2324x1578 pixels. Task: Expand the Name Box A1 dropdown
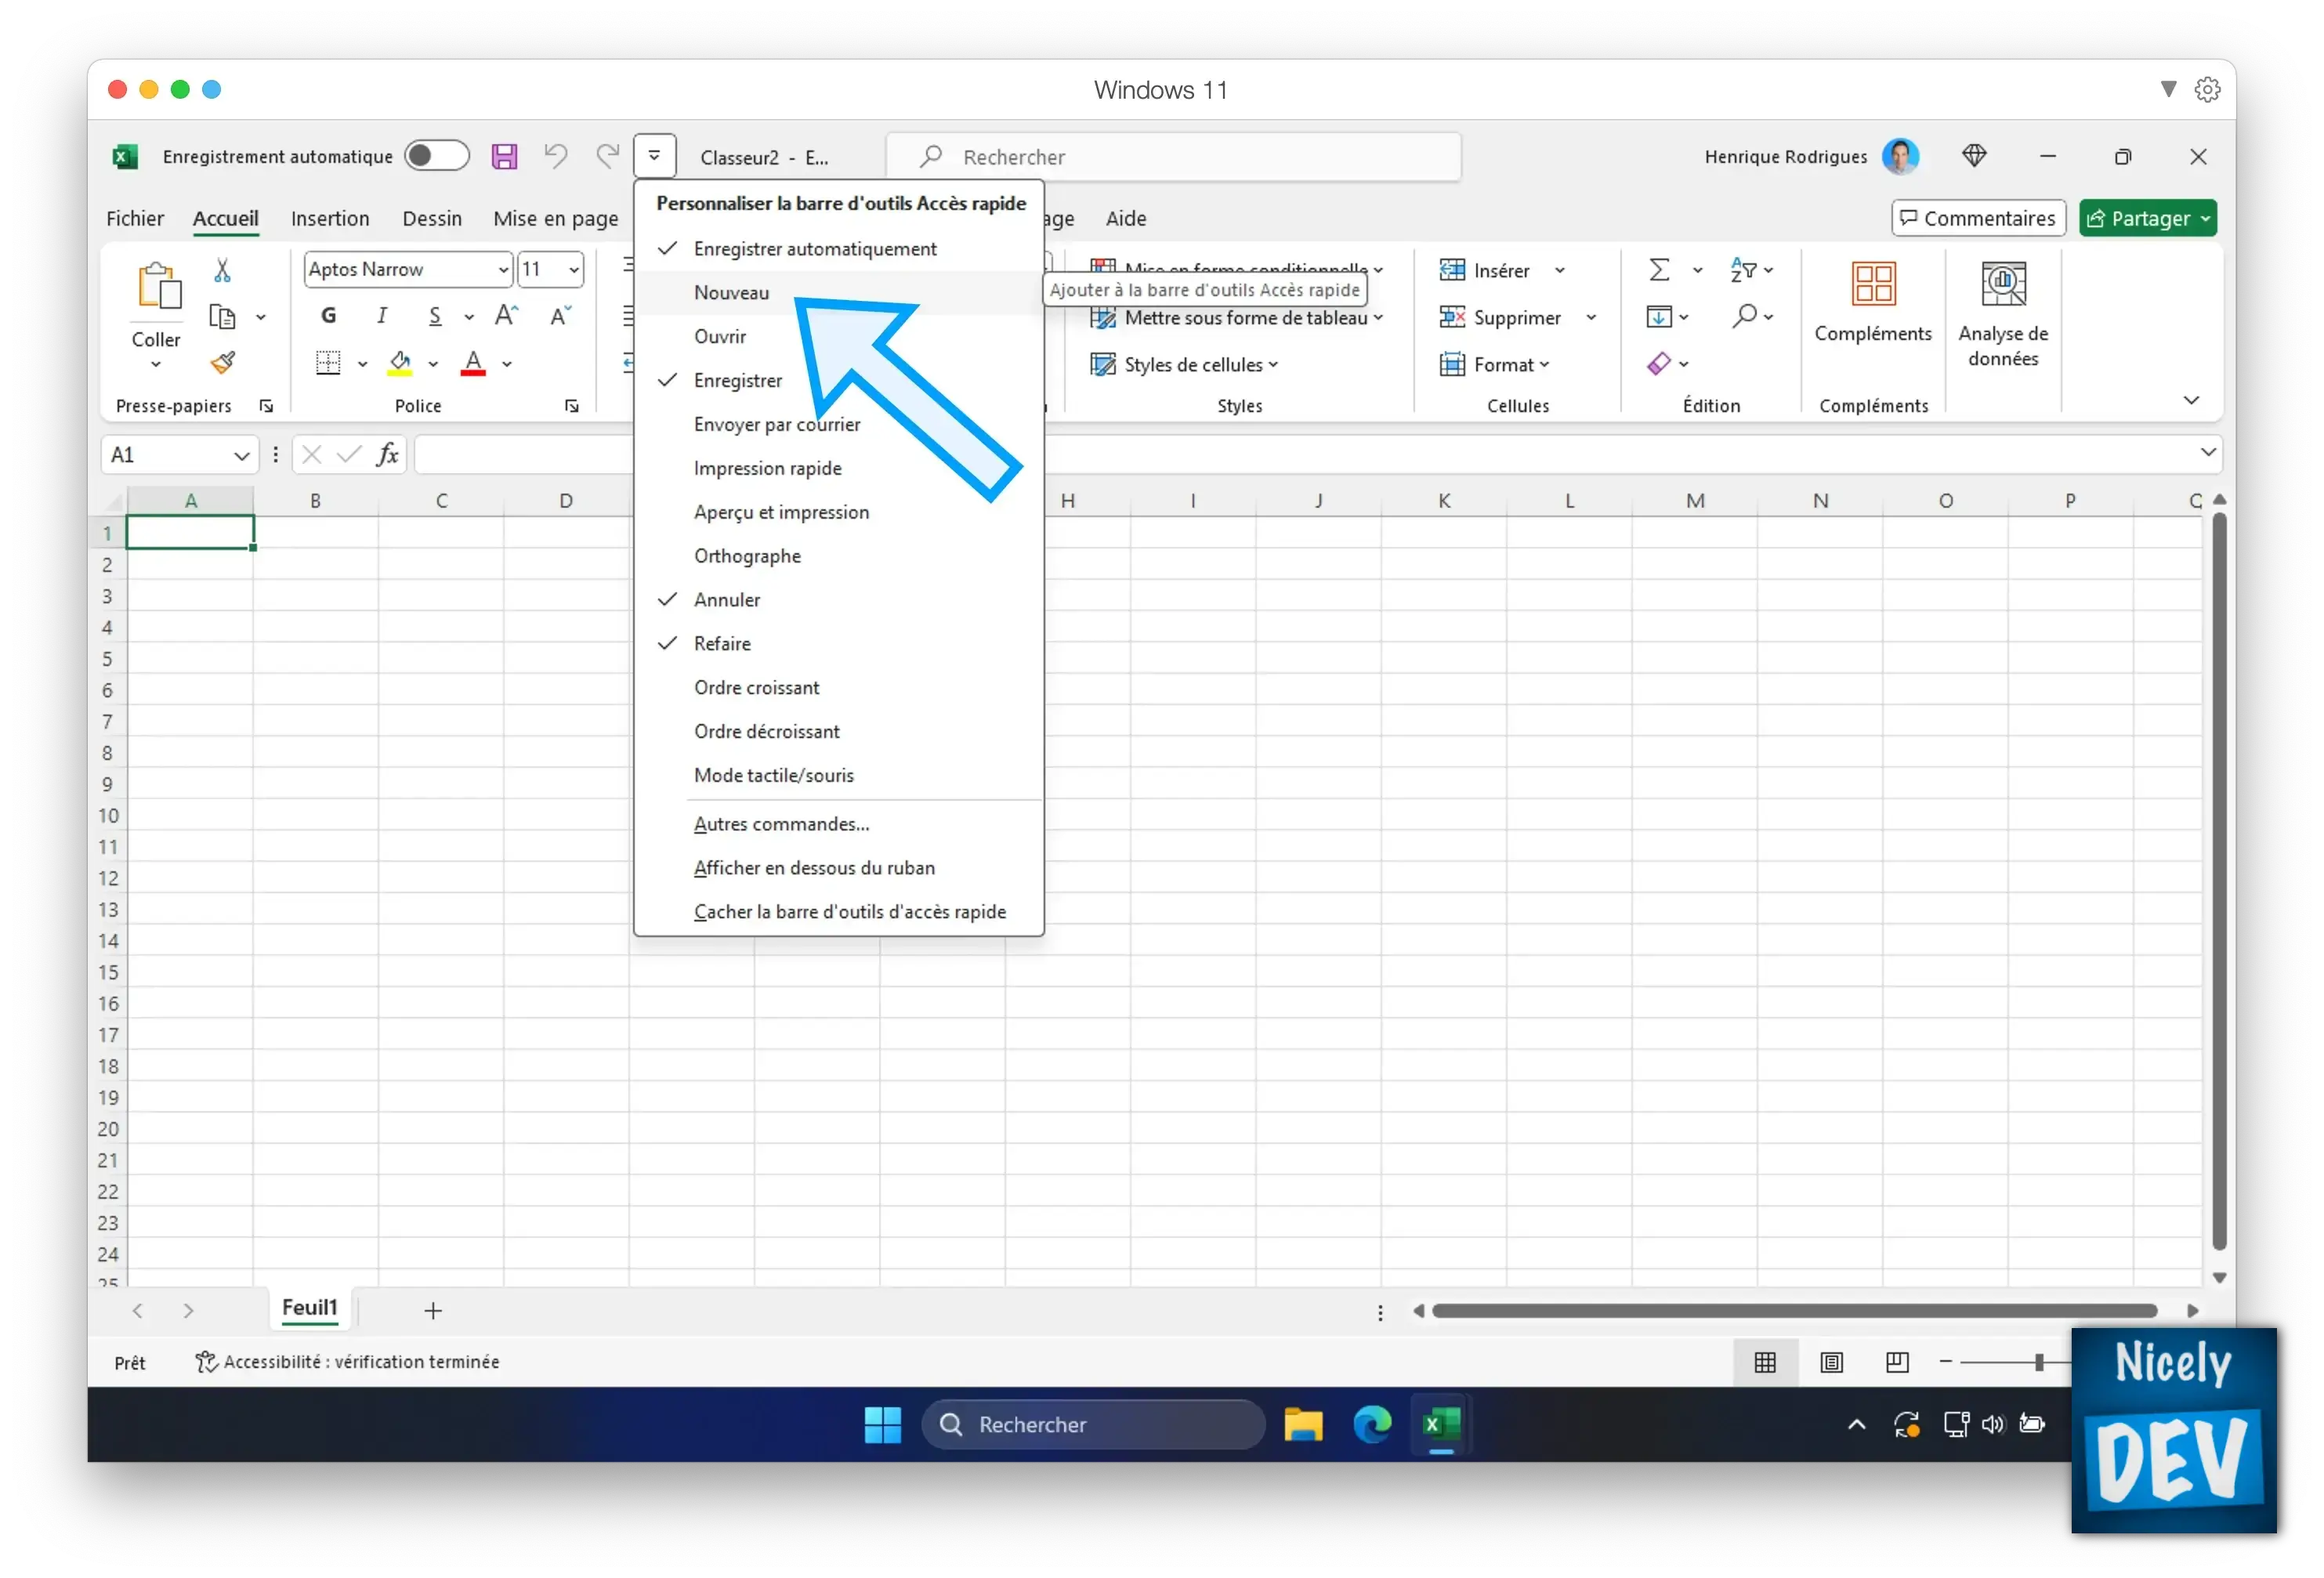coord(241,456)
